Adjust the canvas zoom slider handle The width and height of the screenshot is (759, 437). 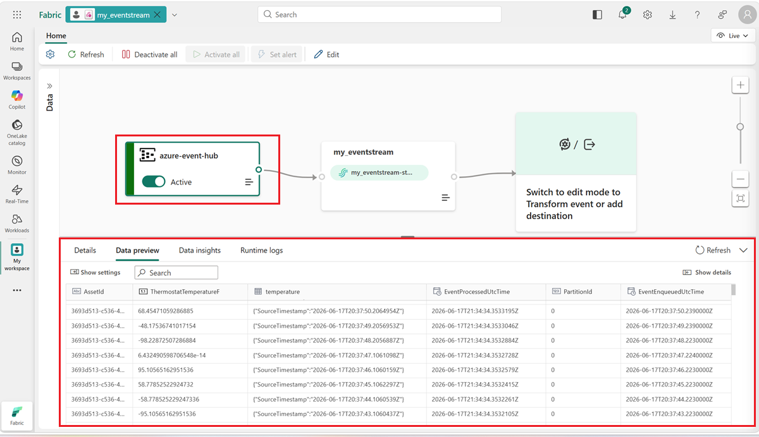(x=740, y=126)
